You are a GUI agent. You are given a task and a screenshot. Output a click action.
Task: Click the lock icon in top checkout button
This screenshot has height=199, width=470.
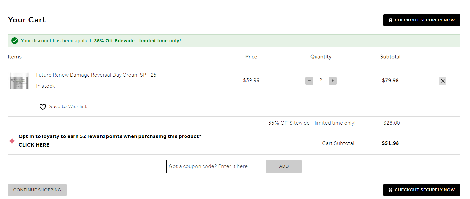point(390,20)
